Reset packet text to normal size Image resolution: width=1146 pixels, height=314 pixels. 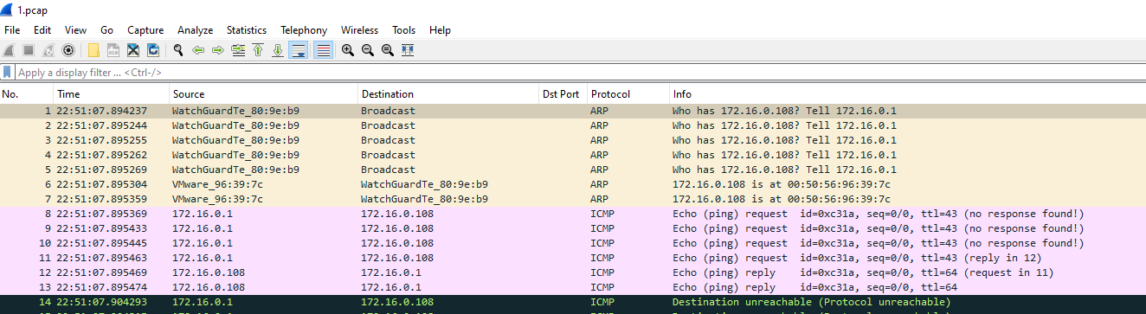coord(388,50)
